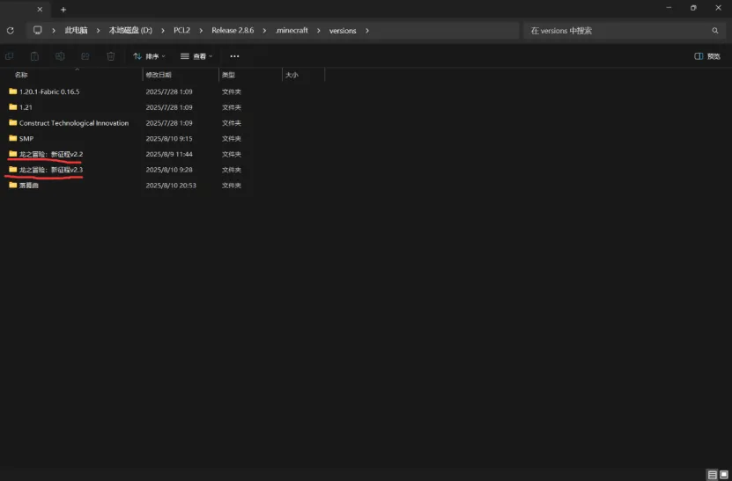The image size is (732, 481).
Task: Click the search magnifier icon
Action: click(714, 31)
